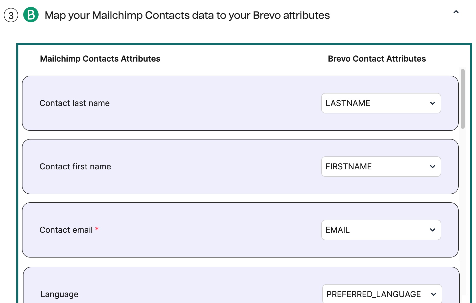
Task: Click the chevron inside the EMAIL dropdown
Action: pos(433,230)
